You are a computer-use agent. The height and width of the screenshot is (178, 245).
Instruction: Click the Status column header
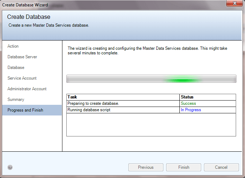click(208, 97)
